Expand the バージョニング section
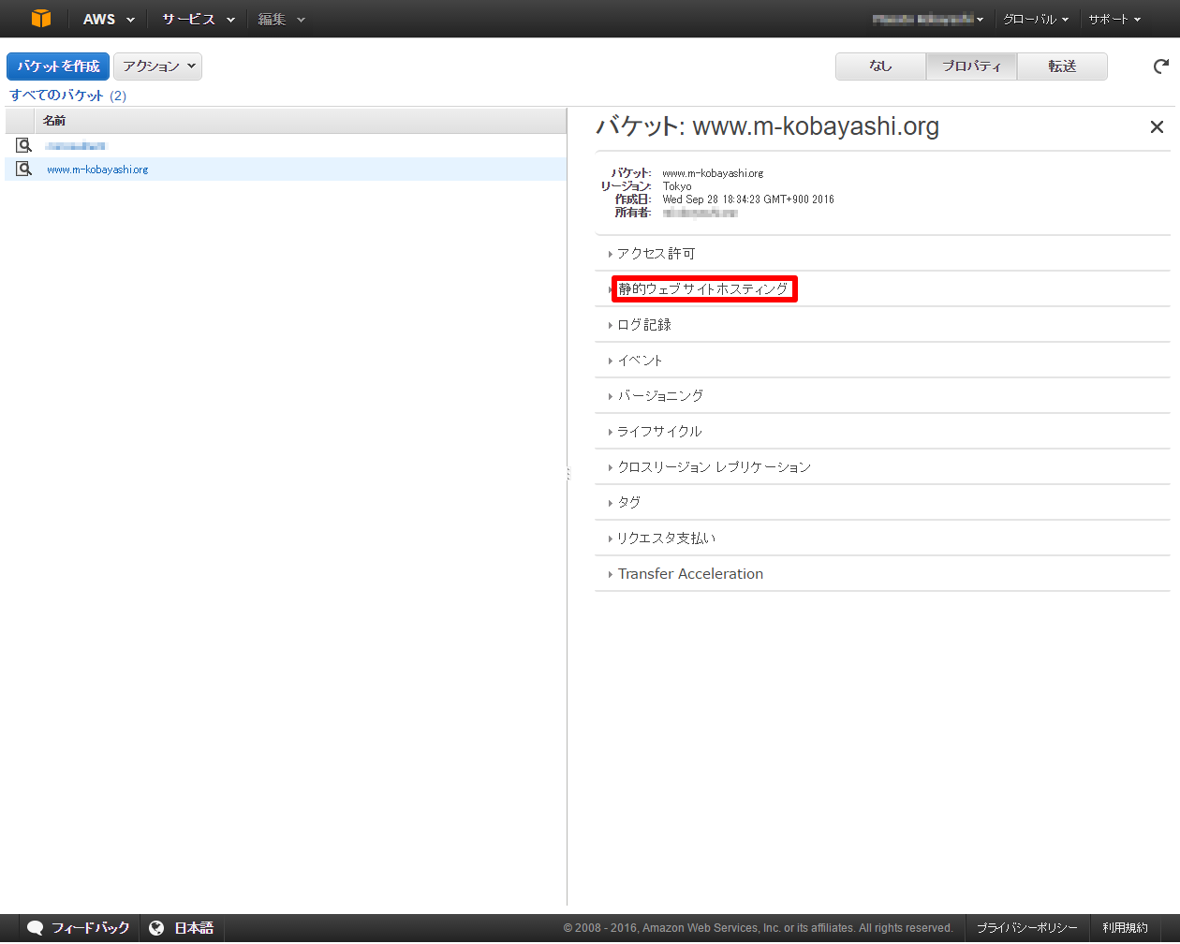Image resolution: width=1180 pixels, height=944 pixels. point(882,395)
